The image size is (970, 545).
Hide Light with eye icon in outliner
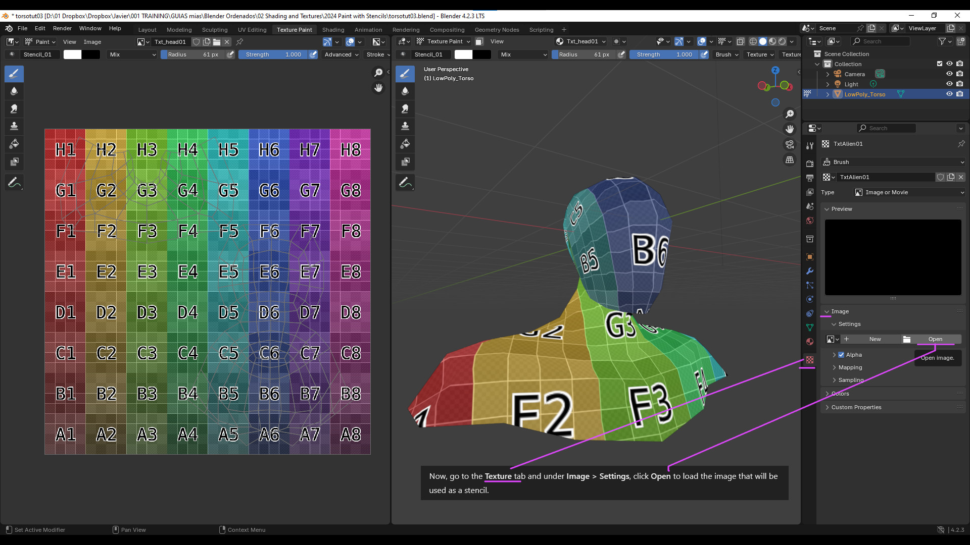(949, 84)
